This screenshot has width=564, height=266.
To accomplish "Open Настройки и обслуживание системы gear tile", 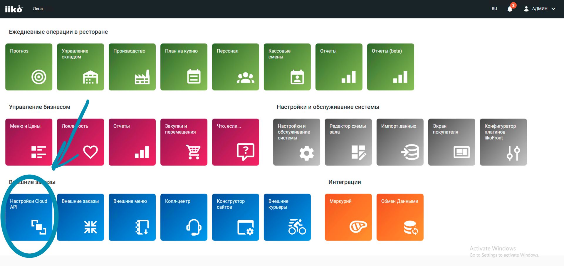I will point(297,142).
